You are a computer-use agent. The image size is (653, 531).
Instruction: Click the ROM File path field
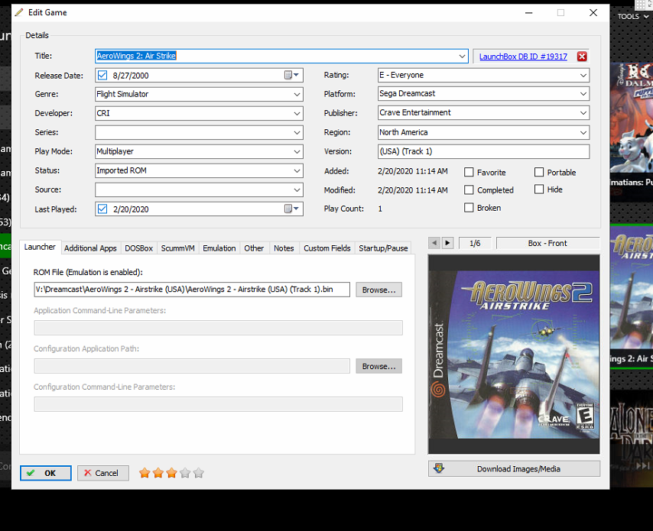[x=192, y=290]
